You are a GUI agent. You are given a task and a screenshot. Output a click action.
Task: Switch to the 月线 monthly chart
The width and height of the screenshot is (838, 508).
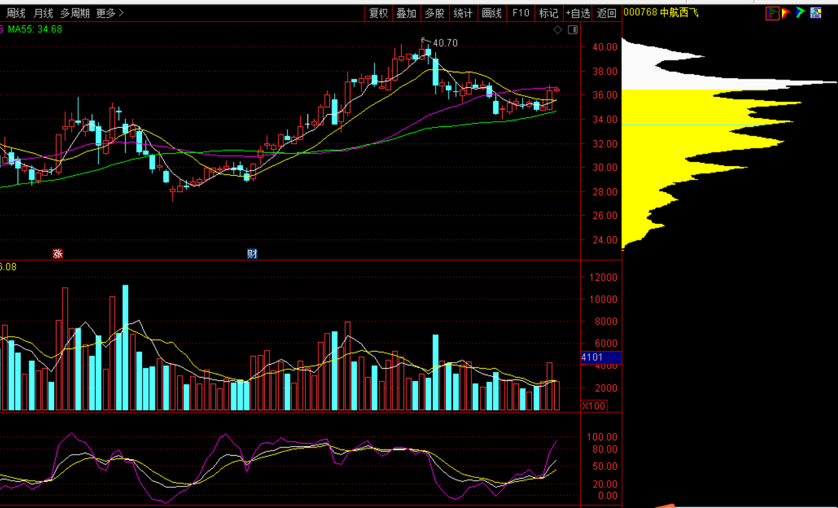[x=44, y=13]
